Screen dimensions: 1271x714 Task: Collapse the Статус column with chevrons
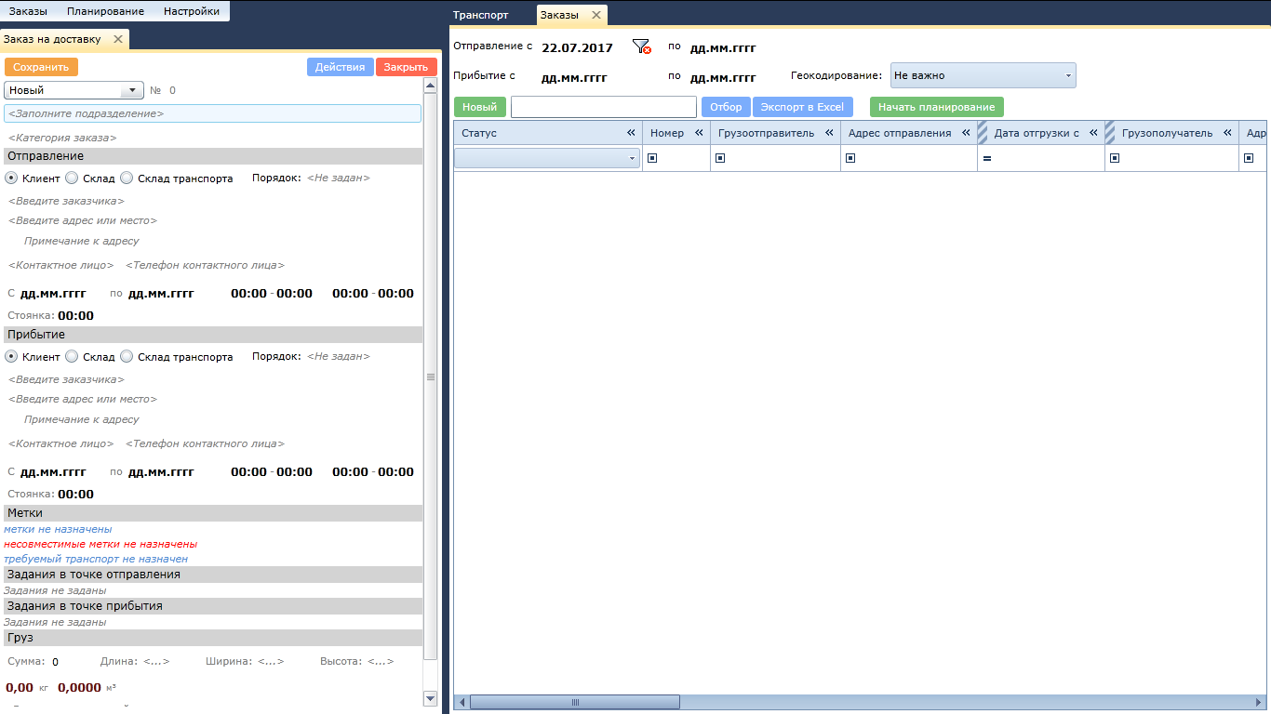click(631, 133)
